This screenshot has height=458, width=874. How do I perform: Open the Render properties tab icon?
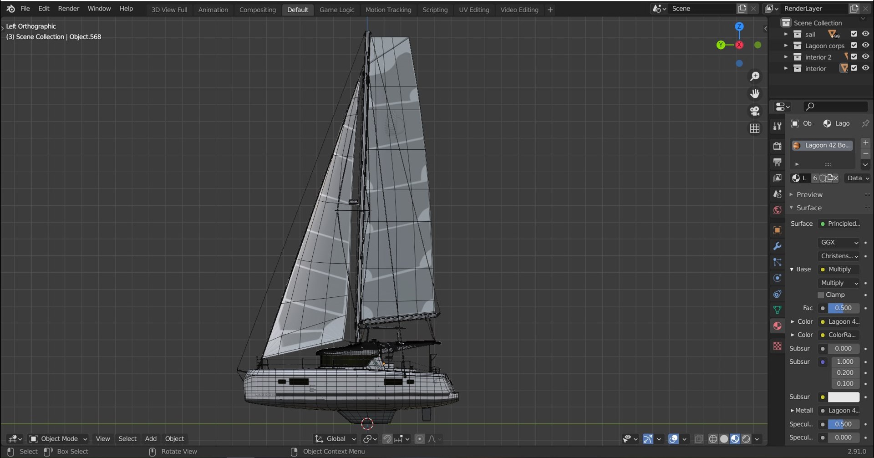click(x=777, y=146)
